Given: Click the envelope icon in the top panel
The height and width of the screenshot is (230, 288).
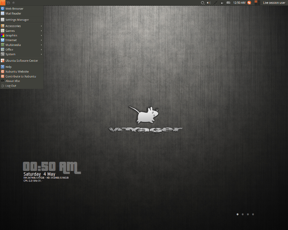Looking at the screenshot, I should pyautogui.click(x=228, y=3).
